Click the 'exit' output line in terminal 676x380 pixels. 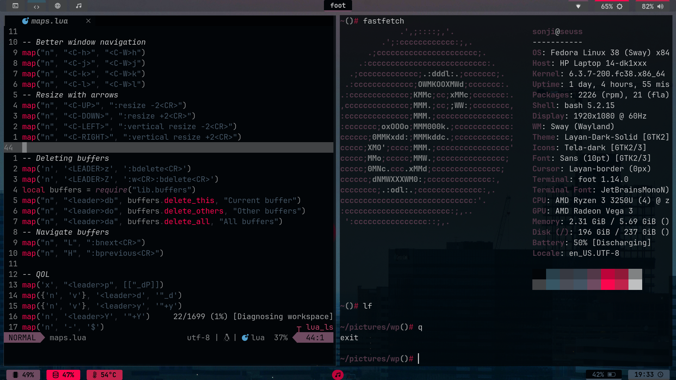[349, 337]
